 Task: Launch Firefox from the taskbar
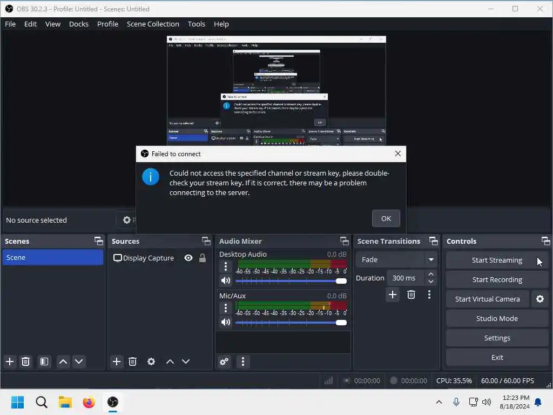(x=89, y=402)
